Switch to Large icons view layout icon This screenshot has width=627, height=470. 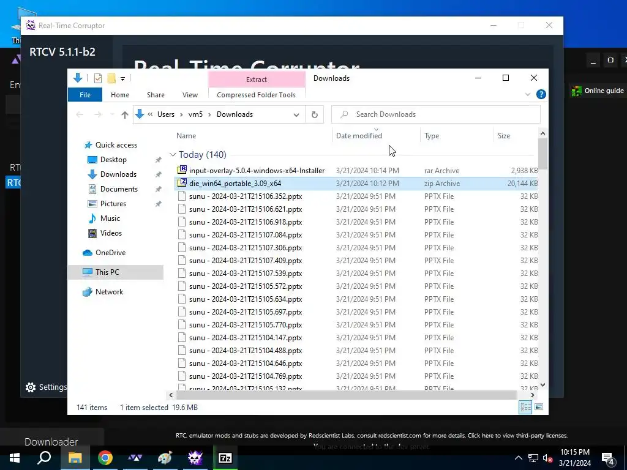[x=539, y=407]
